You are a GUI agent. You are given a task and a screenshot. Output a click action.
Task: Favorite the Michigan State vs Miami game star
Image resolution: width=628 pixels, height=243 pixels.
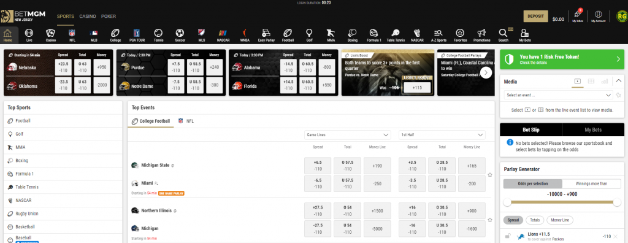point(490,175)
